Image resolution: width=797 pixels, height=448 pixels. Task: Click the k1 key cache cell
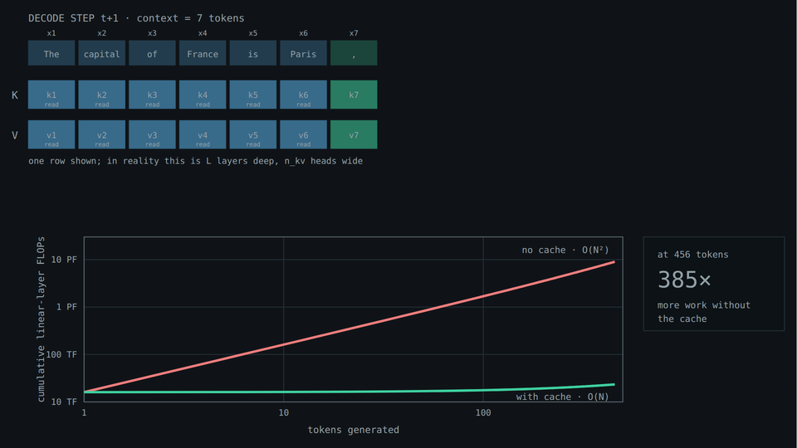51,95
